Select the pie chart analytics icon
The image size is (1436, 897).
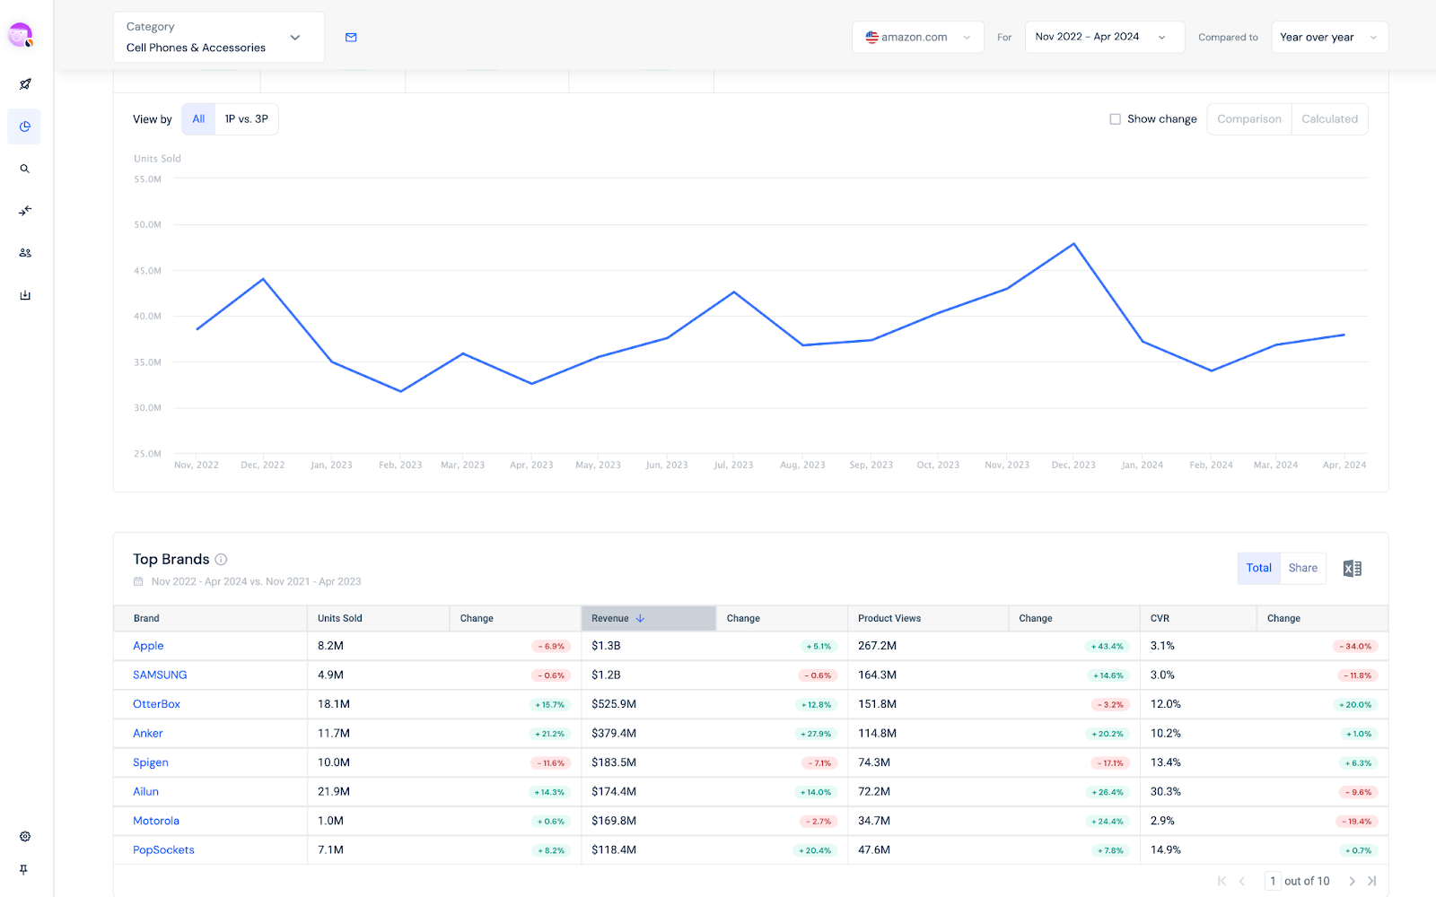(24, 126)
